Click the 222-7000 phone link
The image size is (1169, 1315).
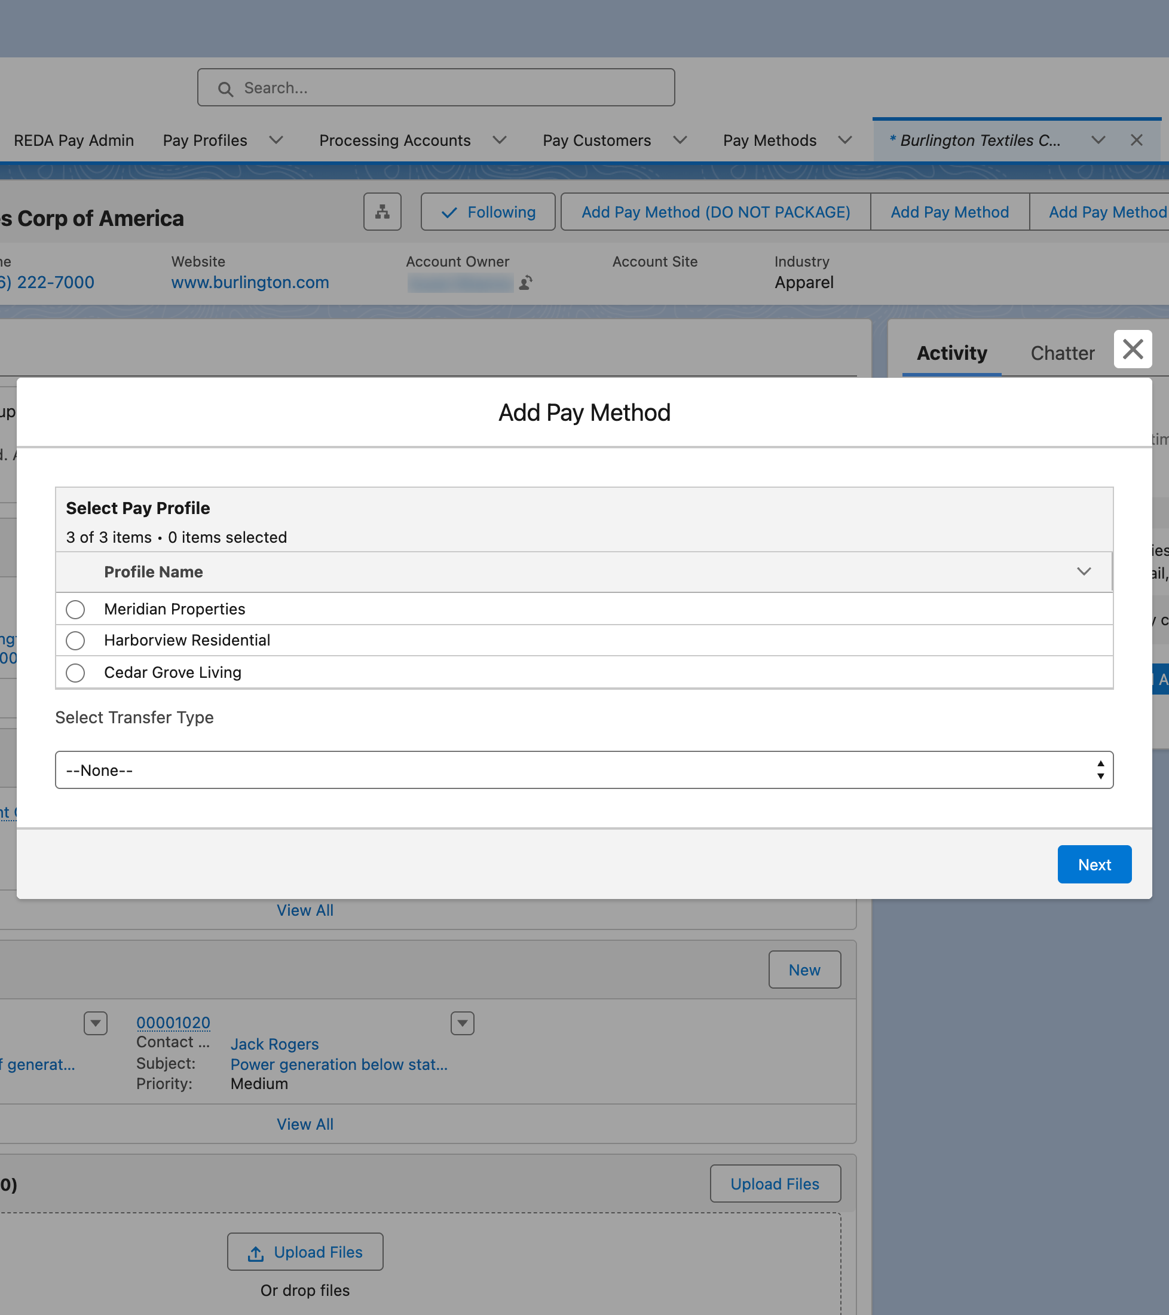pyautogui.click(x=47, y=283)
